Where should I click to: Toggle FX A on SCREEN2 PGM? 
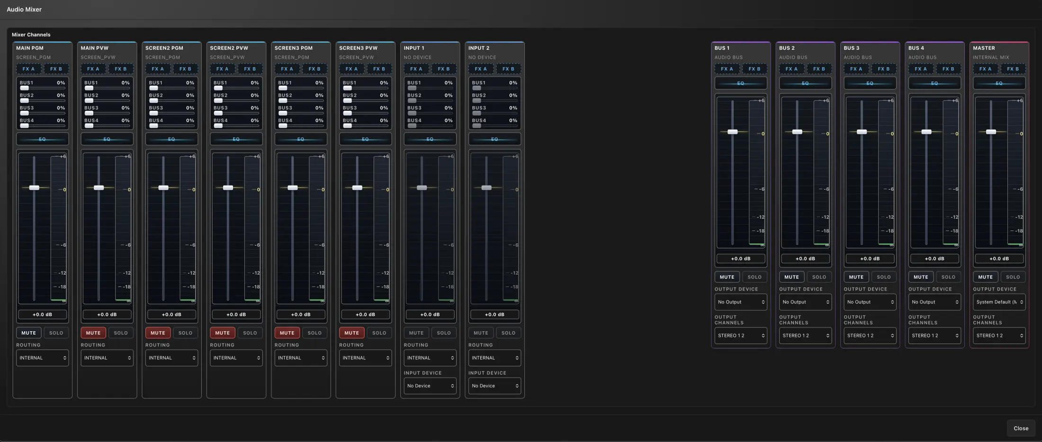click(158, 69)
